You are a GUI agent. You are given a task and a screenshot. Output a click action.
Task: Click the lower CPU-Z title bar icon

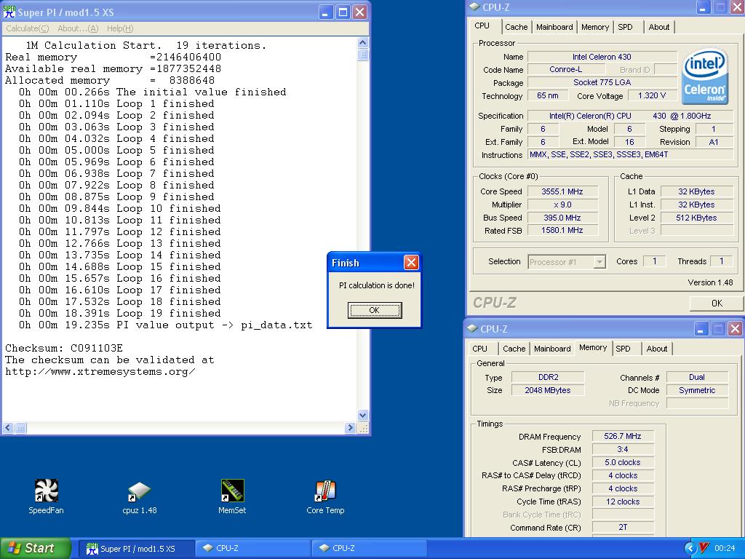click(472, 328)
